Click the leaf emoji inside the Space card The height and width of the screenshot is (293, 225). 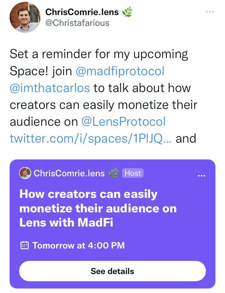(113, 173)
